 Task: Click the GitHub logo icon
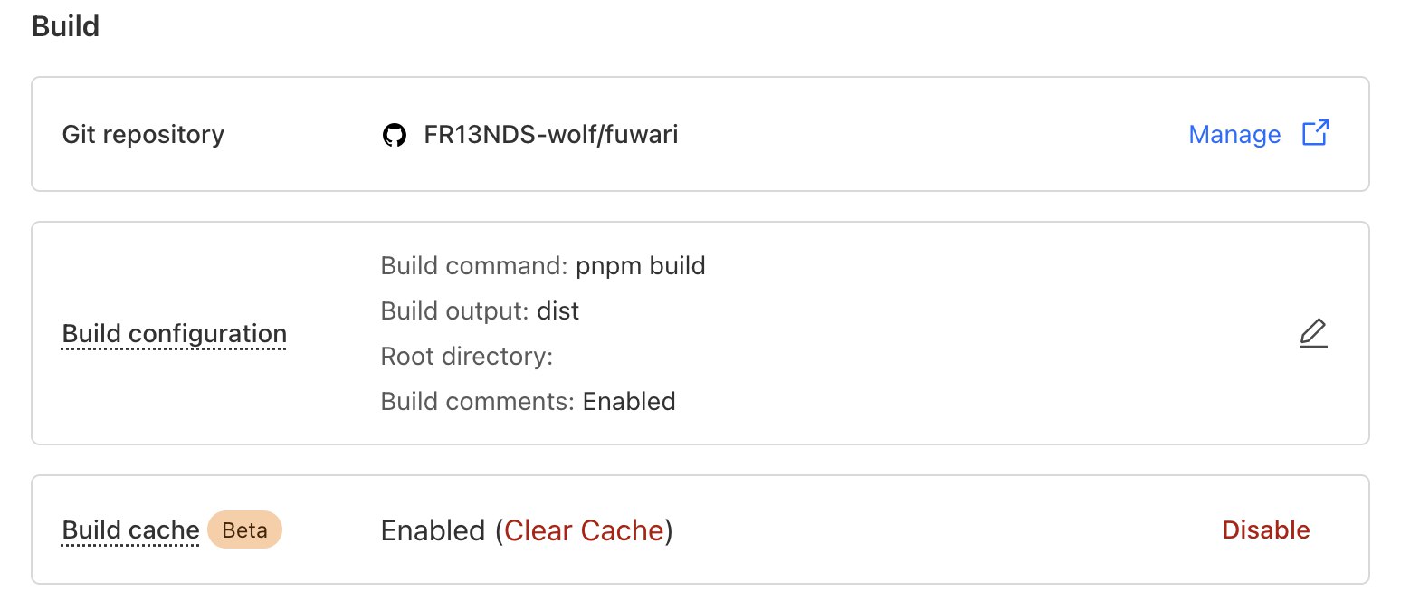(394, 136)
